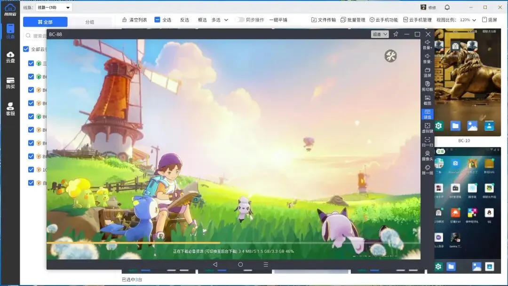Click the 一键平铺 tile button

pyautogui.click(x=278, y=20)
